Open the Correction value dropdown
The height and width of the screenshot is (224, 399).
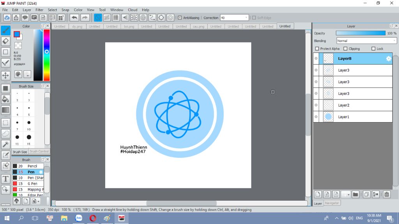(246, 18)
